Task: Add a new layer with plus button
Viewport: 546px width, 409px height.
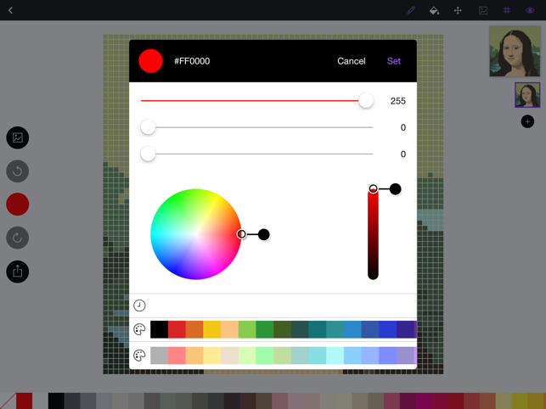Action: pos(527,122)
